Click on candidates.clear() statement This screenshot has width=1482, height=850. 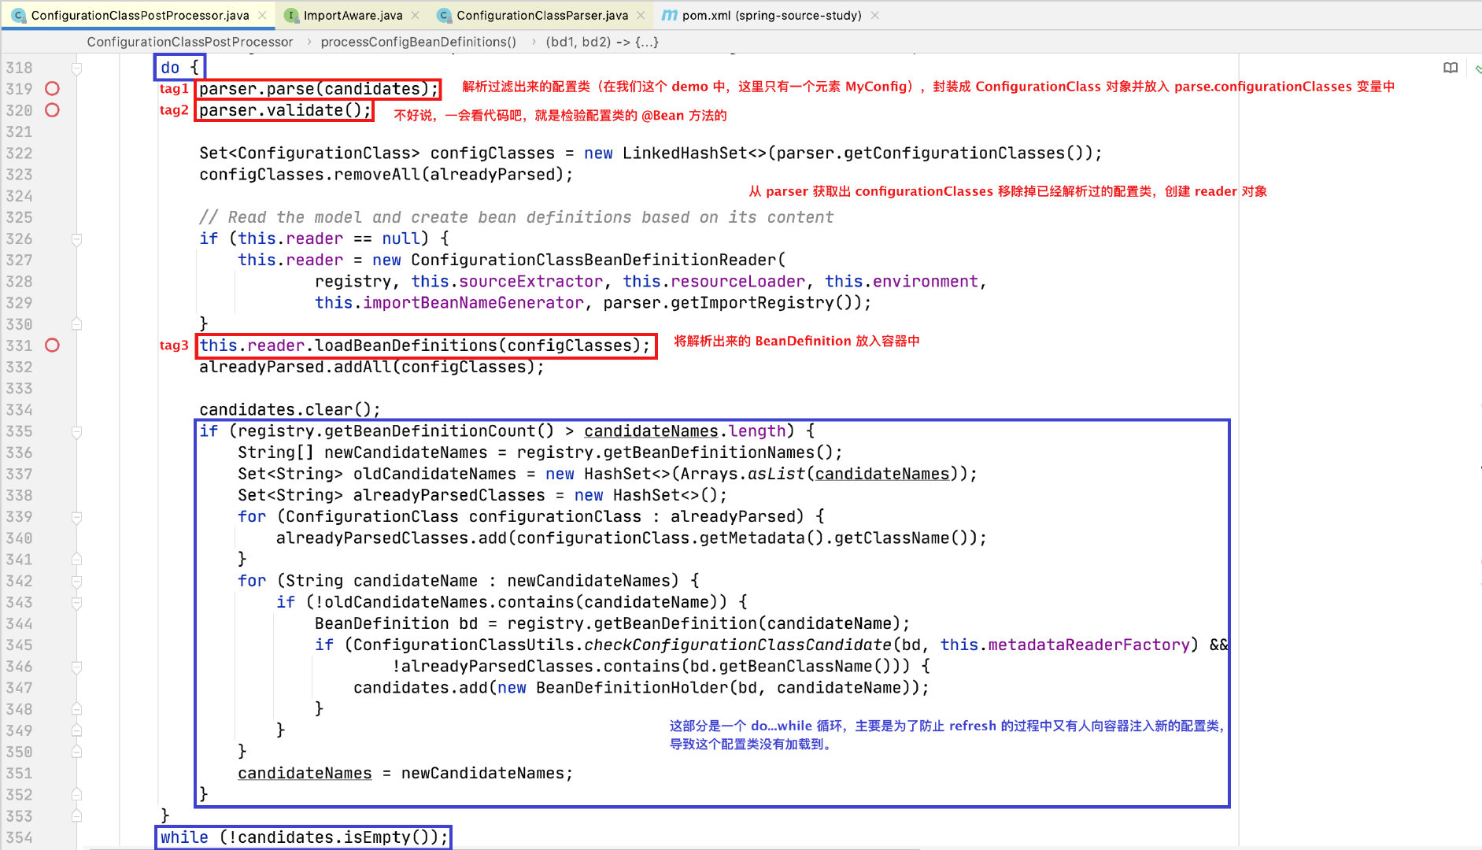click(290, 410)
